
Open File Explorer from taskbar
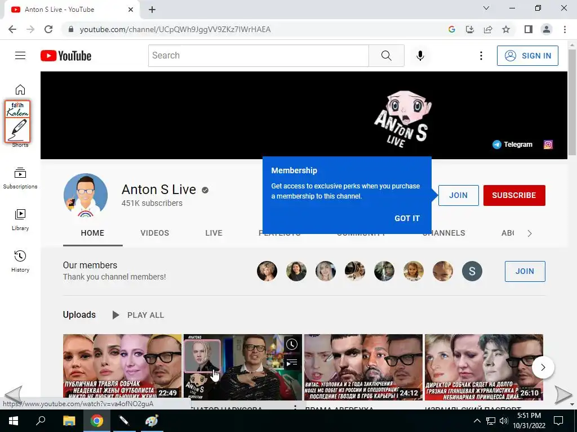pyautogui.click(x=69, y=421)
